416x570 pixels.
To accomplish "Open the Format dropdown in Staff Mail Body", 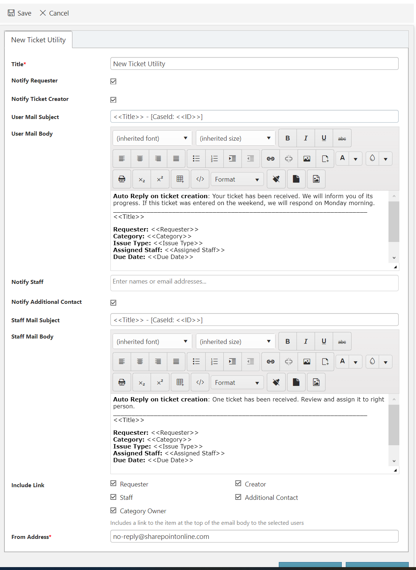I will point(237,383).
